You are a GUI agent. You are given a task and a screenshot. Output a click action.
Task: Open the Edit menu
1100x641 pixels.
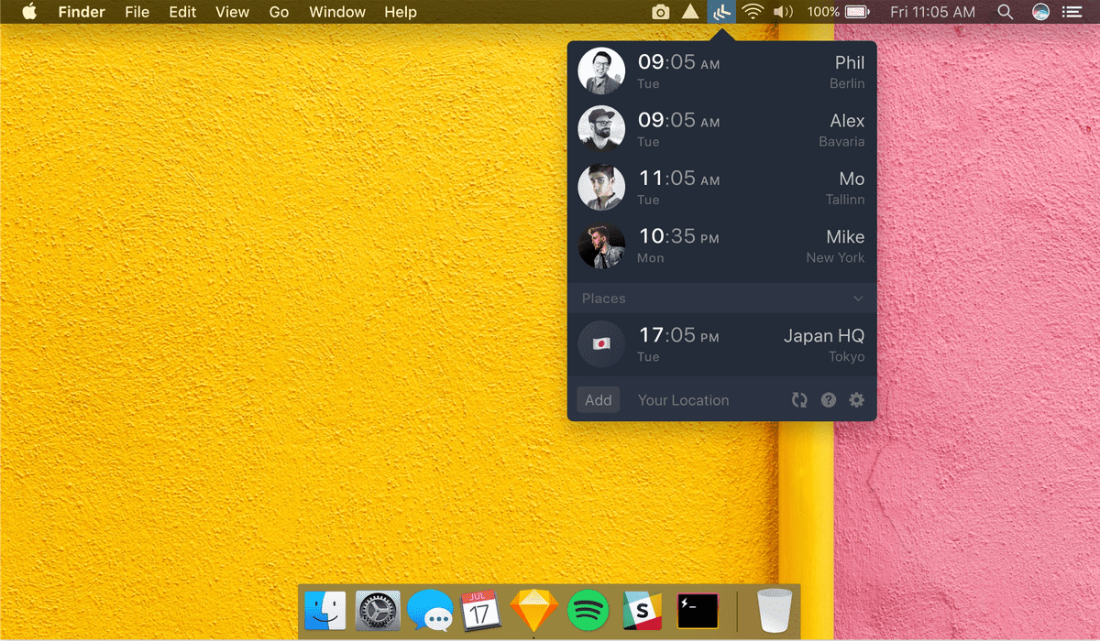(x=182, y=12)
